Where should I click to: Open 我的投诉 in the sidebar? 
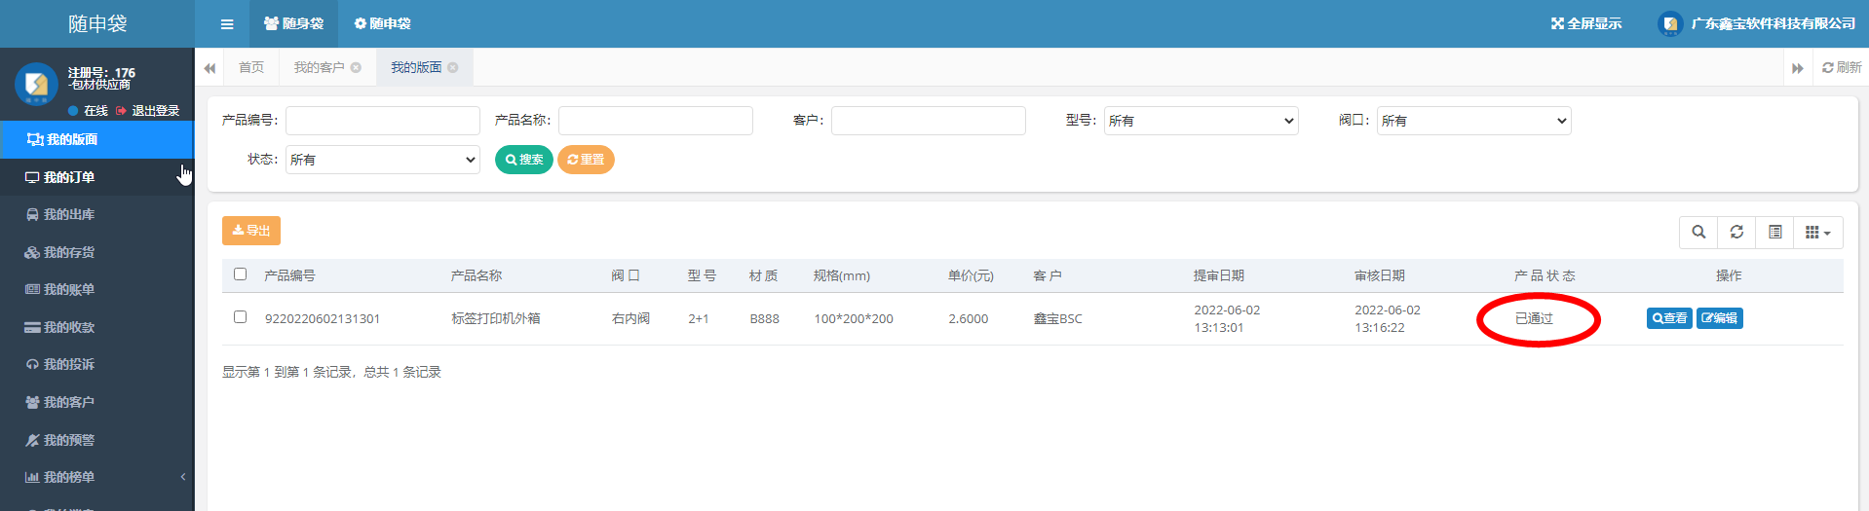pos(96,364)
